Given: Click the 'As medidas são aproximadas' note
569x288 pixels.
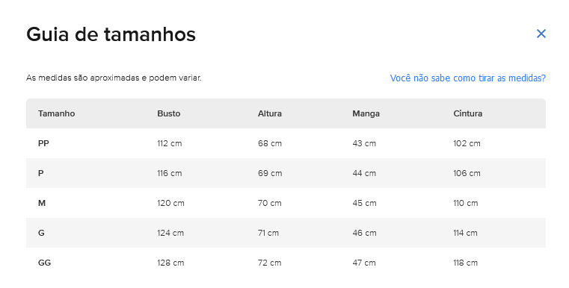Looking at the screenshot, I should [x=114, y=78].
